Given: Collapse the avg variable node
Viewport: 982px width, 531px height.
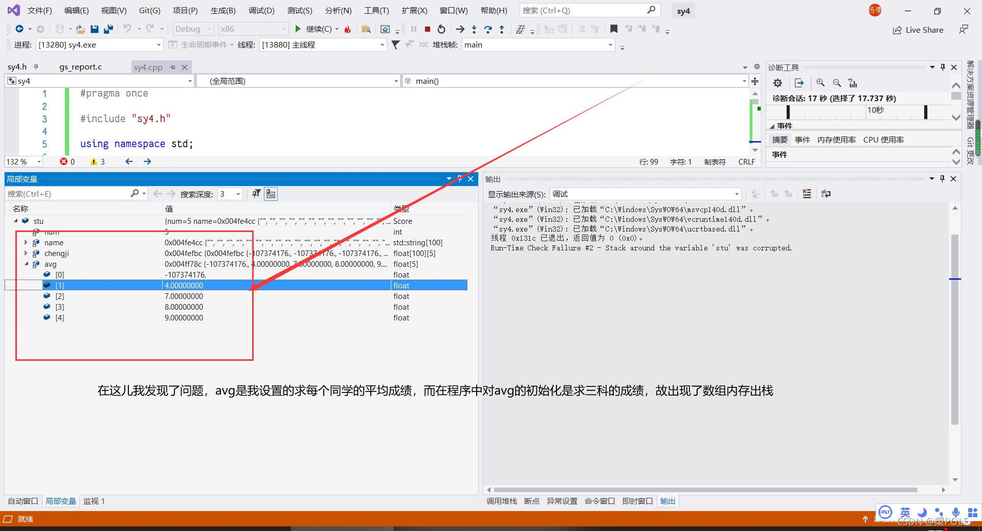Looking at the screenshot, I should (27, 264).
